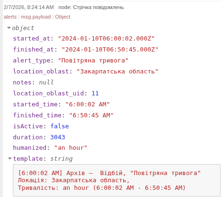Select value "2024-01-10T06:50:45.000Z"

coord(110,50)
